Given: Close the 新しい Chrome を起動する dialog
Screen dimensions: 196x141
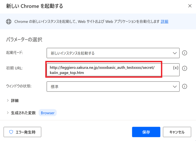Looking at the screenshot, I should coord(190,6).
